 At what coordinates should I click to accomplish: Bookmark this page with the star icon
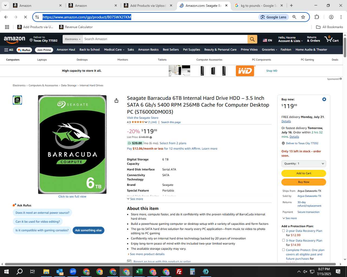point(303,17)
